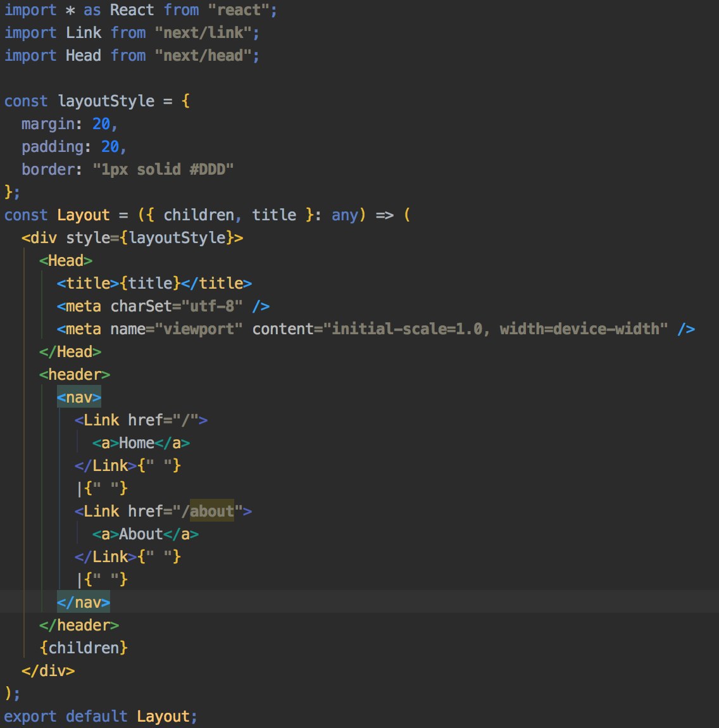
Task: Click the padding property name
Action: (53, 146)
